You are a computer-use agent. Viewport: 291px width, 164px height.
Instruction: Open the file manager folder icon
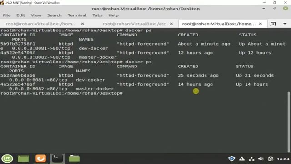pyautogui.click(x=74, y=159)
